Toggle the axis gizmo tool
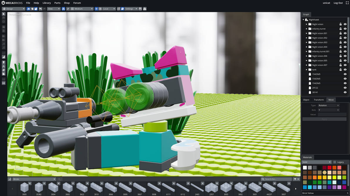Screen dimensions: 350x196 [x=4, y=66]
